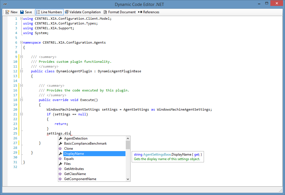The image size is (285, 195).
Task: Click the 'null' keyword on line 21
Action: (x=82, y=114)
